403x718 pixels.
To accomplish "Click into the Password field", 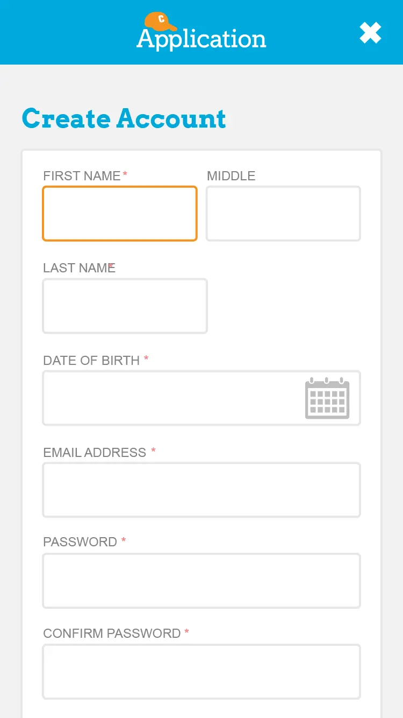I will coord(201,581).
